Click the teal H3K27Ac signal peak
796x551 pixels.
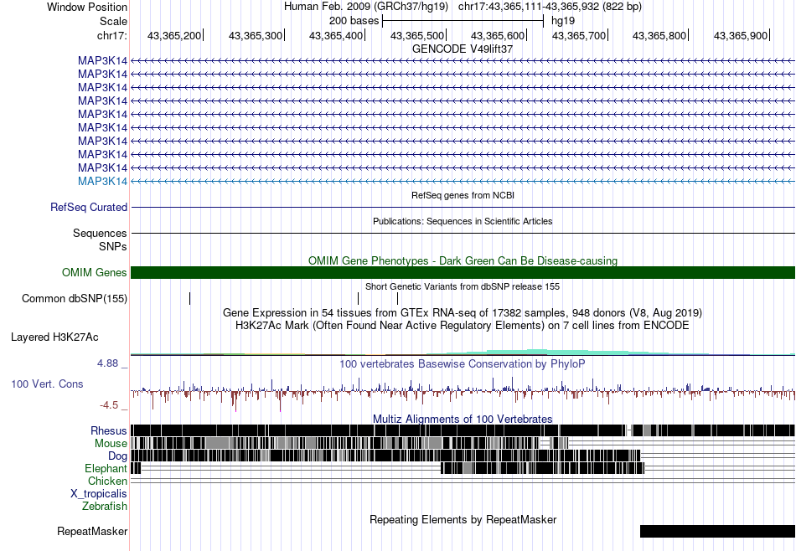tap(538, 352)
